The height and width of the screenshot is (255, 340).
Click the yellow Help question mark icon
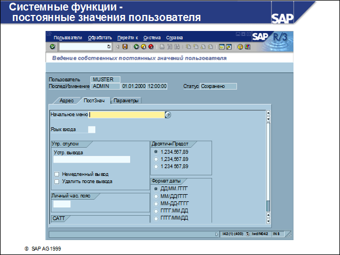click(240, 47)
